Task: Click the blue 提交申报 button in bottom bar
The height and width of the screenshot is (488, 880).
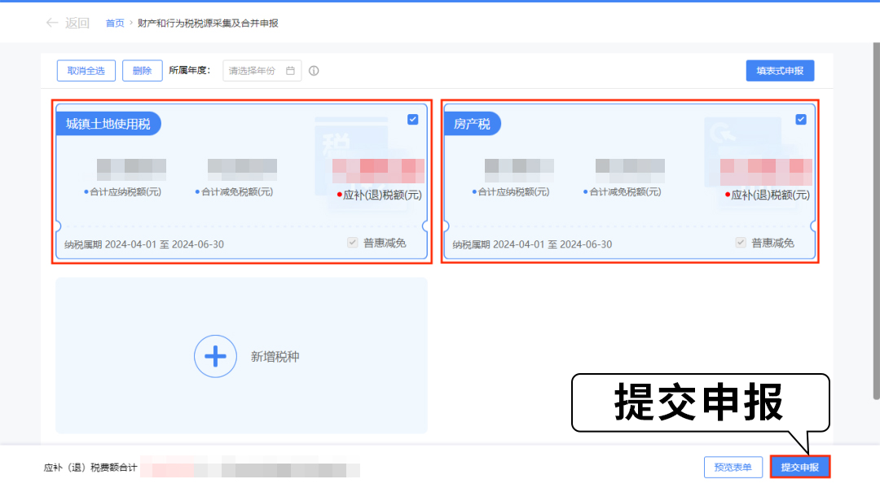Action: point(799,467)
